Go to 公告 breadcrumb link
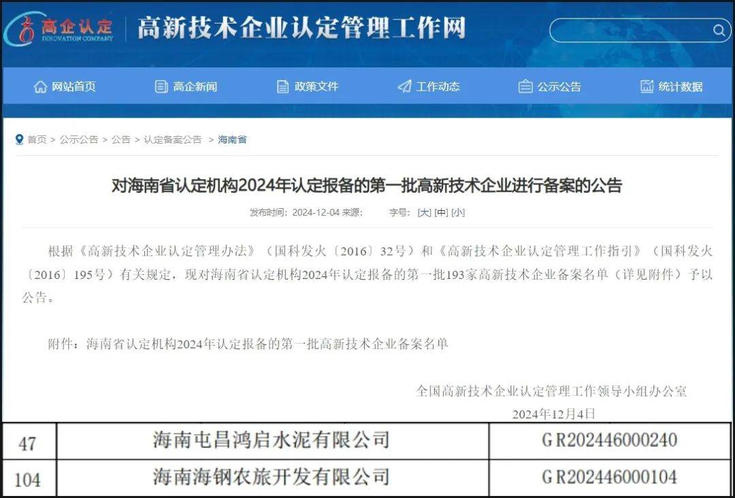The width and height of the screenshot is (735, 498). click(121, 139)
